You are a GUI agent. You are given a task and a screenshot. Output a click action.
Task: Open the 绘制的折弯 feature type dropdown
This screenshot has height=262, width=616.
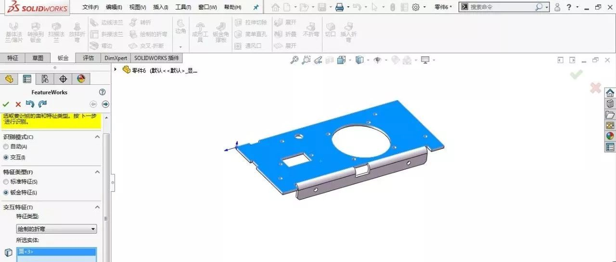[x=56, y=229]
